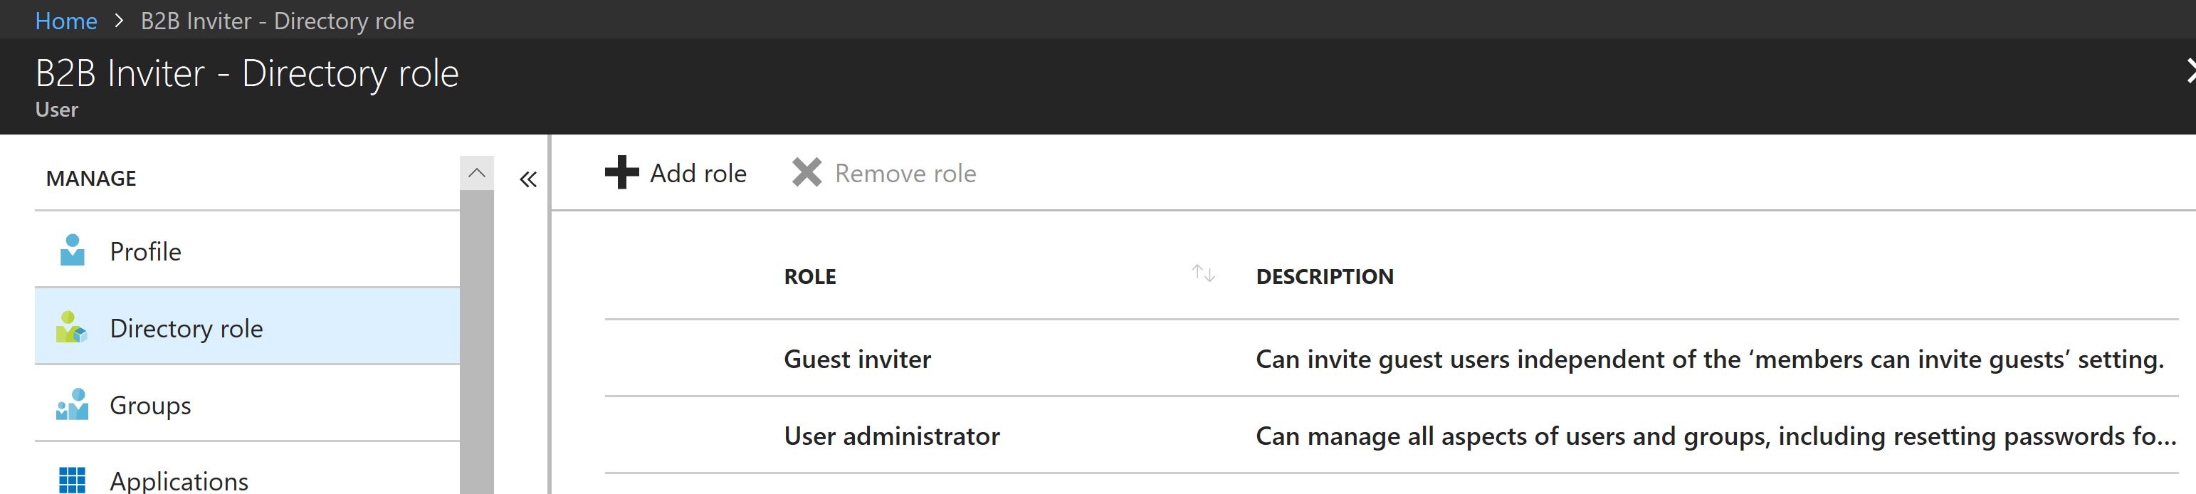The image size is (2196, 494).
Task: Click the Add role button label
Action: [x=698, y=173]
